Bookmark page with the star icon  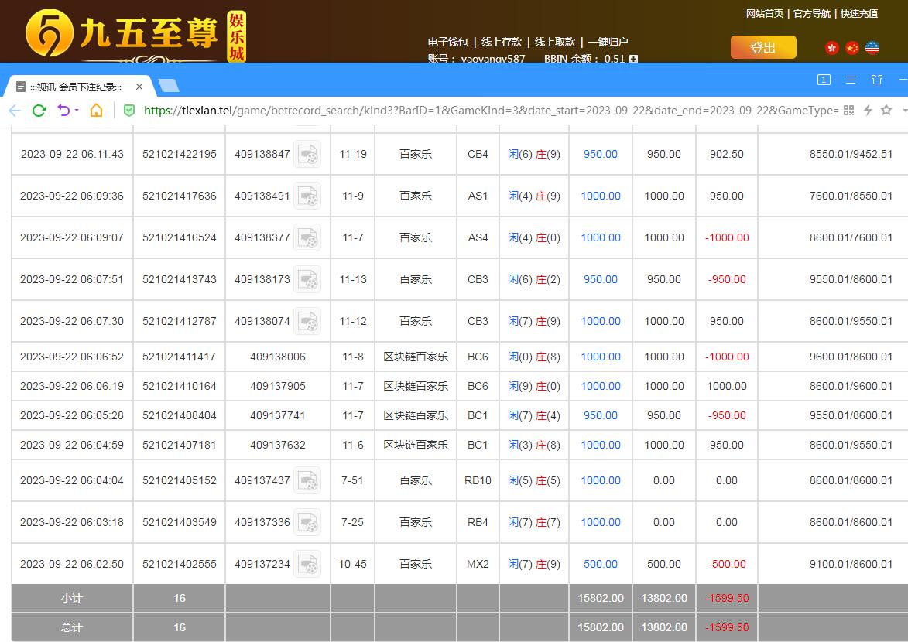(x=886, y=111)
